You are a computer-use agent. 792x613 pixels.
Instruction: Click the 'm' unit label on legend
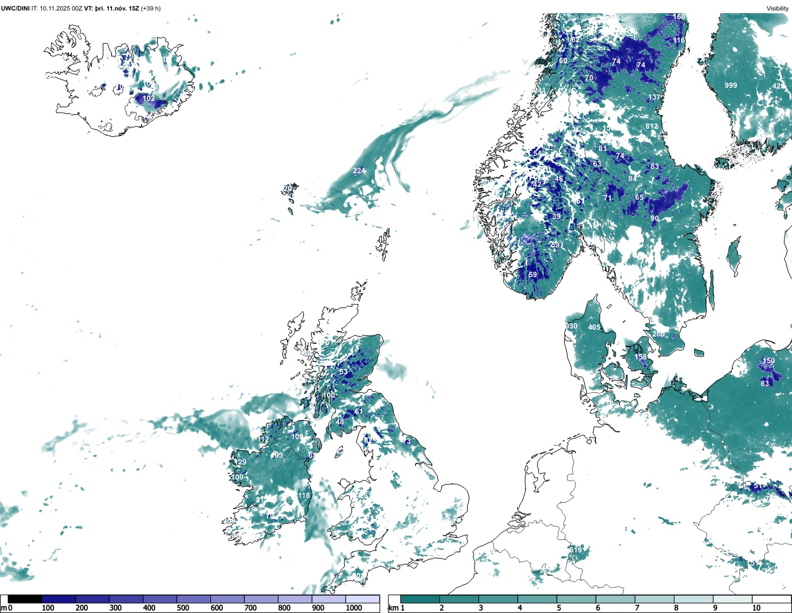click(4, 608)
